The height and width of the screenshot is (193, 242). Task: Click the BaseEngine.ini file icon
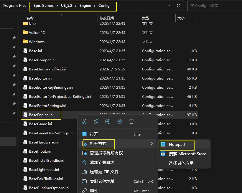click(25, 115)
